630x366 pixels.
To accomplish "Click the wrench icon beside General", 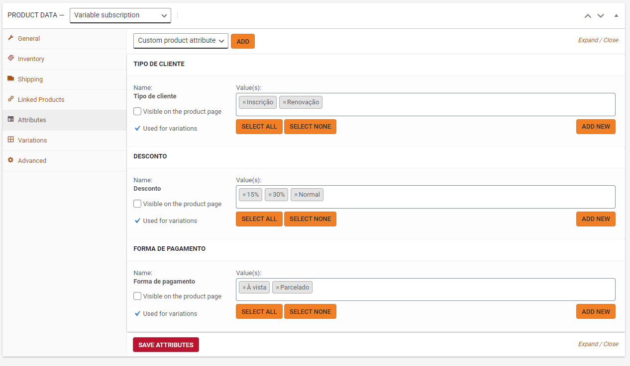I will (10, 38).
